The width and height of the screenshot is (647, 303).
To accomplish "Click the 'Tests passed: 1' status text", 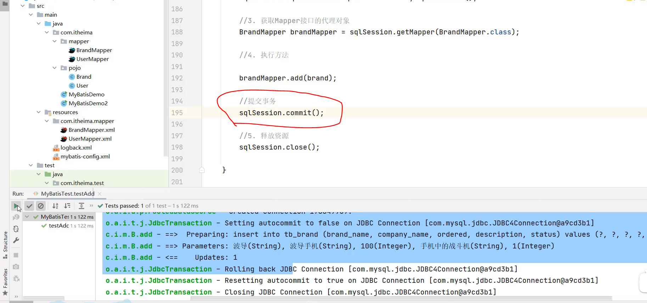I will (124, 206).
